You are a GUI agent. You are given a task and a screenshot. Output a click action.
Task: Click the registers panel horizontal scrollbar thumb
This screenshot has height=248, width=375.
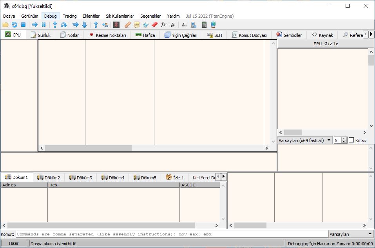tap(293, 132)
